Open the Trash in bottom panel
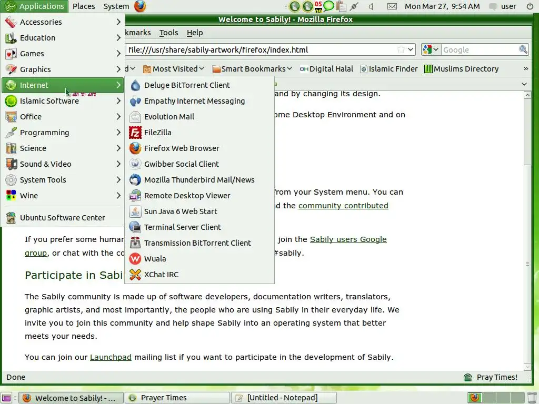This screenshot has width=539, height=404. (532, 398)
